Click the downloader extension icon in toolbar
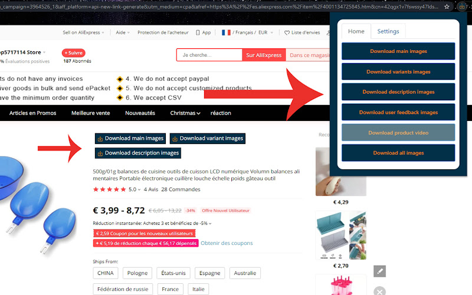This screenshot has width=472, height=295. point(462,6)
